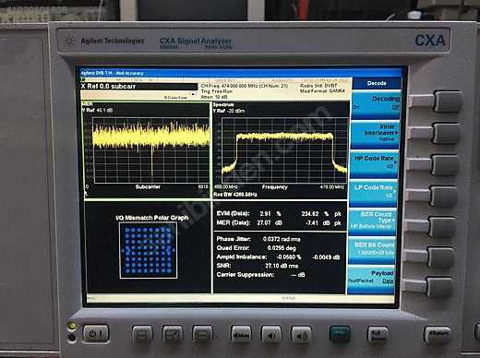Click the Return key
This screenshot has width=480, height=358.
click(438, 334)
